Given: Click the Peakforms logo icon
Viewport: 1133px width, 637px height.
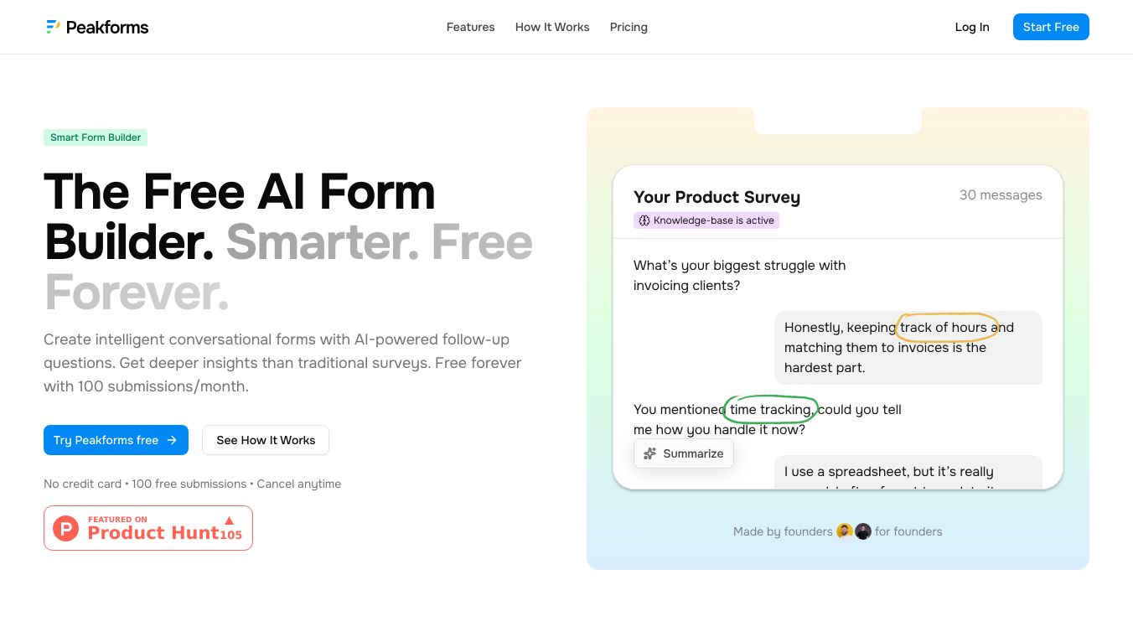Looking at the screenshot, I should [53, 27].
